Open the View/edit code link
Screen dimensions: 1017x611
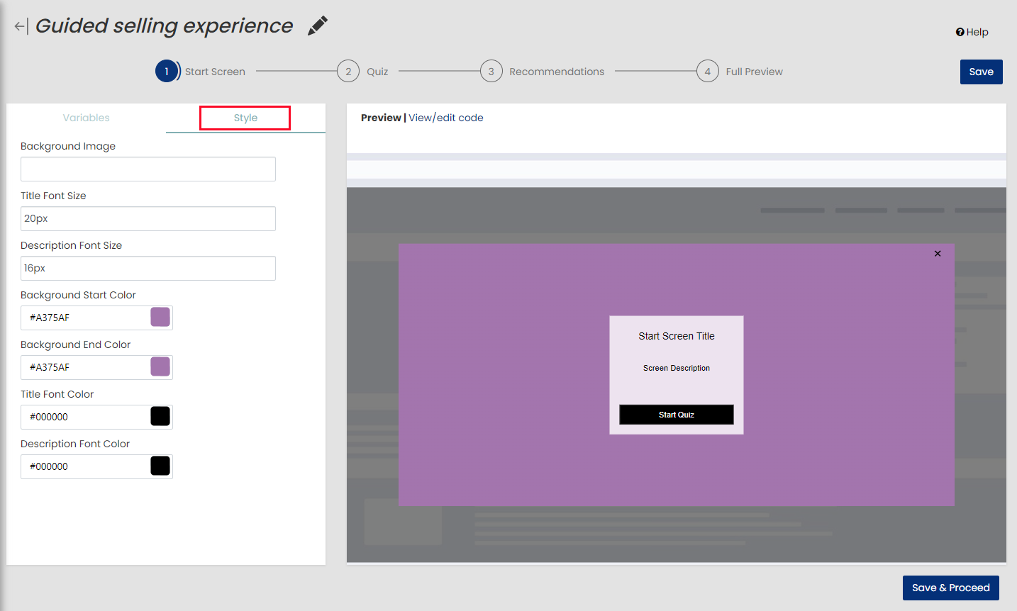pos(446,118)
